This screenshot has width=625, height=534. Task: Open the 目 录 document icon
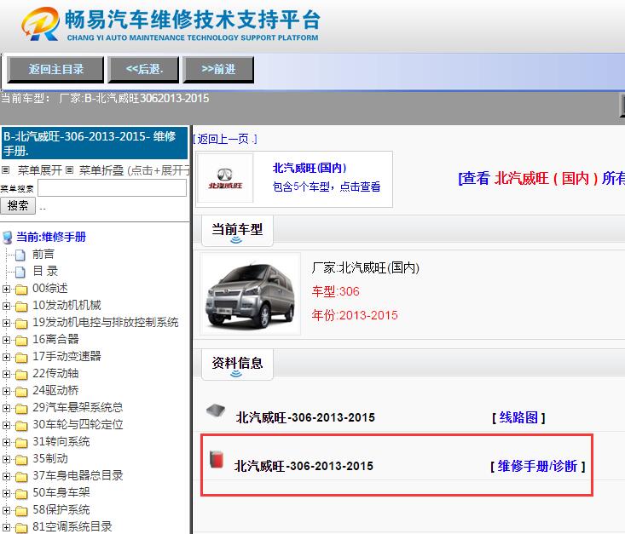coord(20,272)
